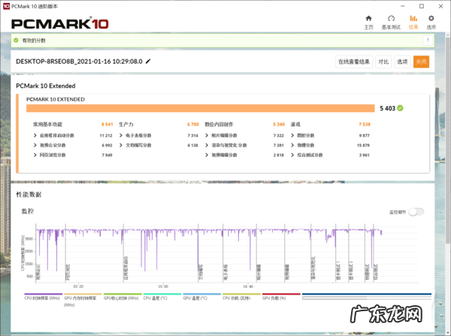Screen dimensions: 451x336
Task: Click the PCMark 10 app icon in title bar
Action: (6, 5)
